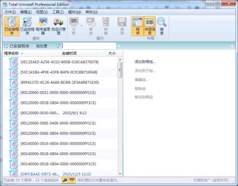Close the details pane with its X

(232, 46)
